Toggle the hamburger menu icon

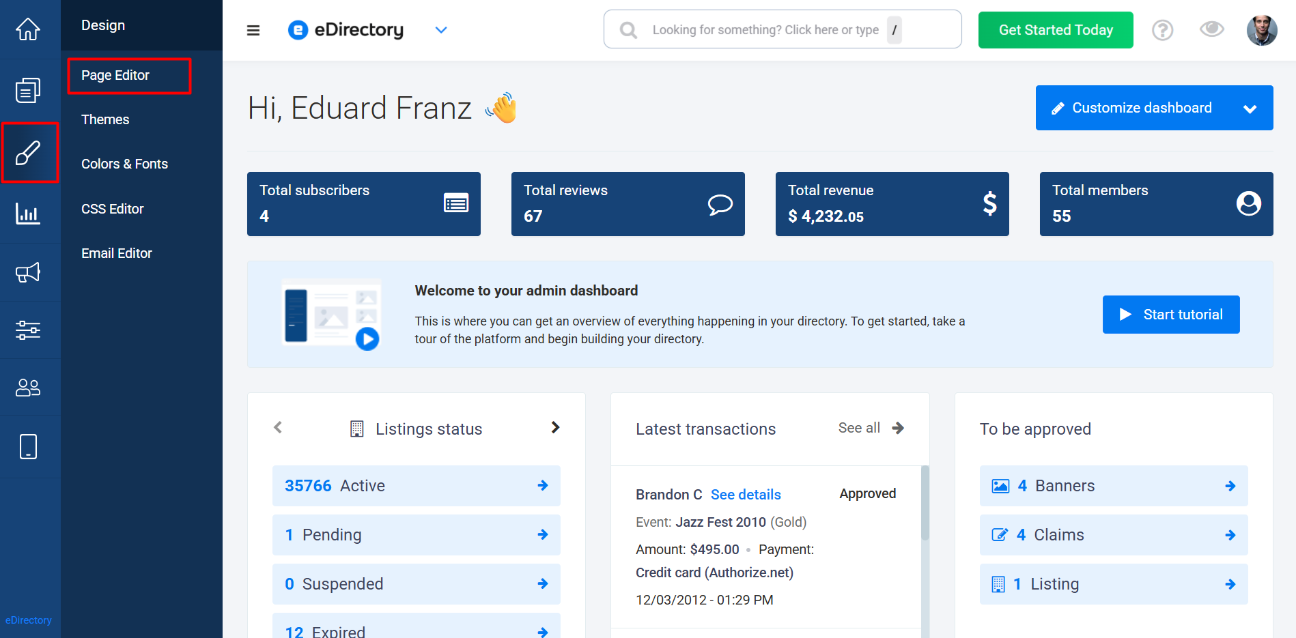pyautogui.click(x=253, y=30)
